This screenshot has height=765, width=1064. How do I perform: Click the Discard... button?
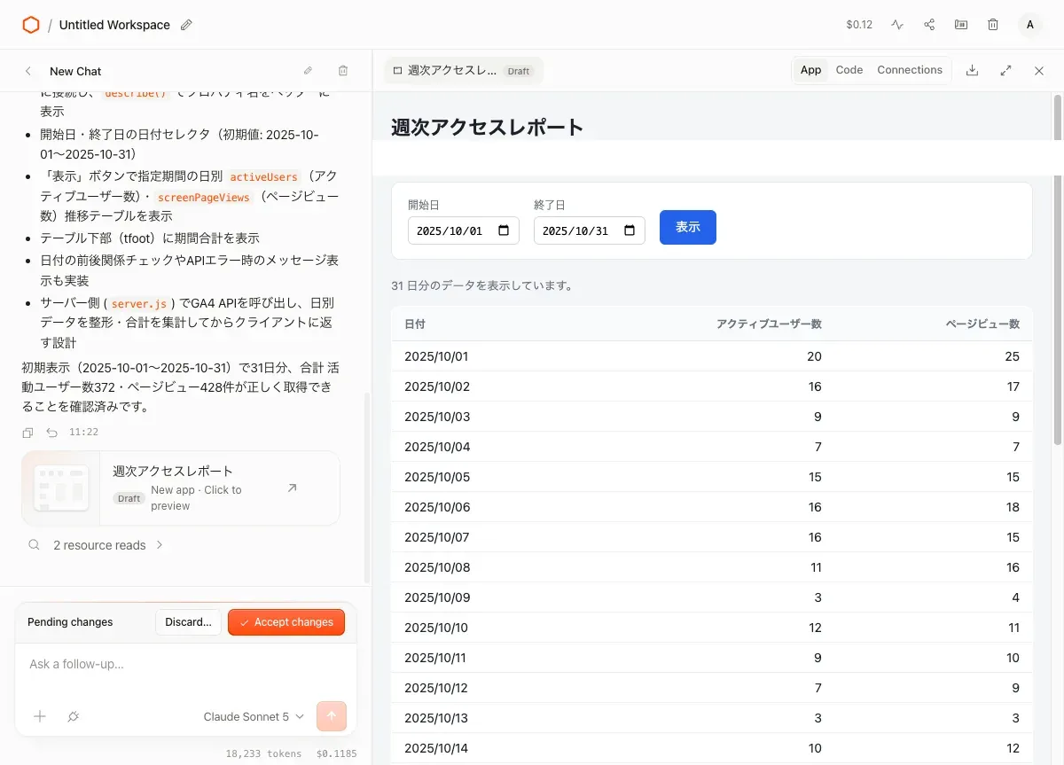click(188, 622)
